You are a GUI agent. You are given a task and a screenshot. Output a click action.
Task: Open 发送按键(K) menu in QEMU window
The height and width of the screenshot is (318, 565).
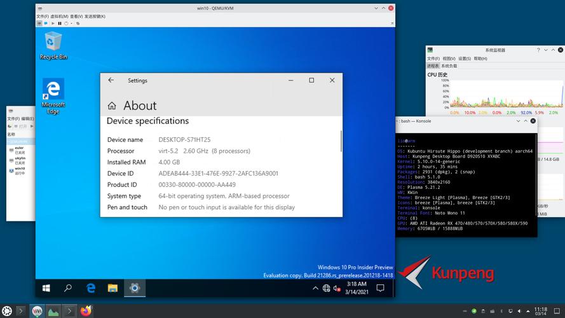(x=95, y=17)
